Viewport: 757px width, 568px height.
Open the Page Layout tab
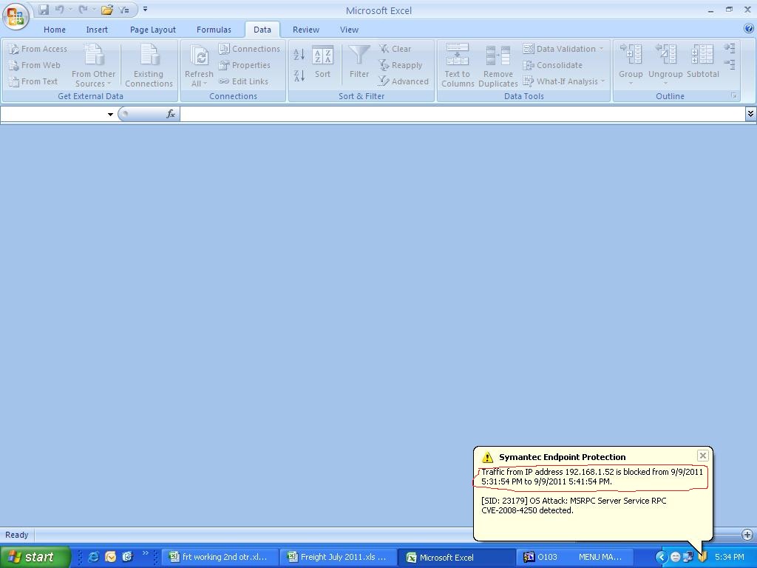pyautogui.click(x=152, y=30)
